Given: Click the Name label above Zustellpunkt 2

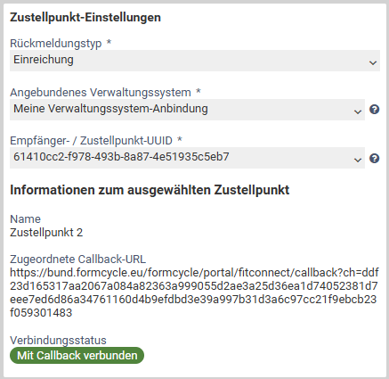Looking at the screenshot, I should click(x=25, y=219).
